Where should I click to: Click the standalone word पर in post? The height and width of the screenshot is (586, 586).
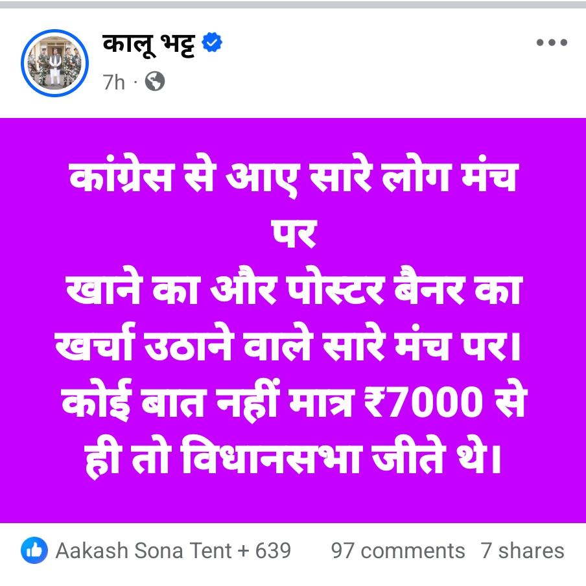click(x=294, y=234)
